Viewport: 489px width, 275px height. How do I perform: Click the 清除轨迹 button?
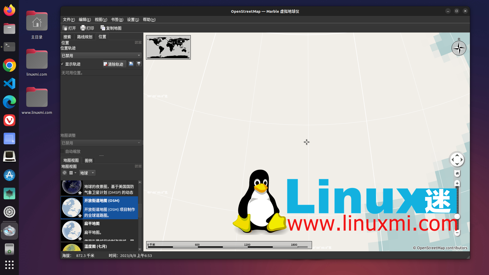[114, 64]
